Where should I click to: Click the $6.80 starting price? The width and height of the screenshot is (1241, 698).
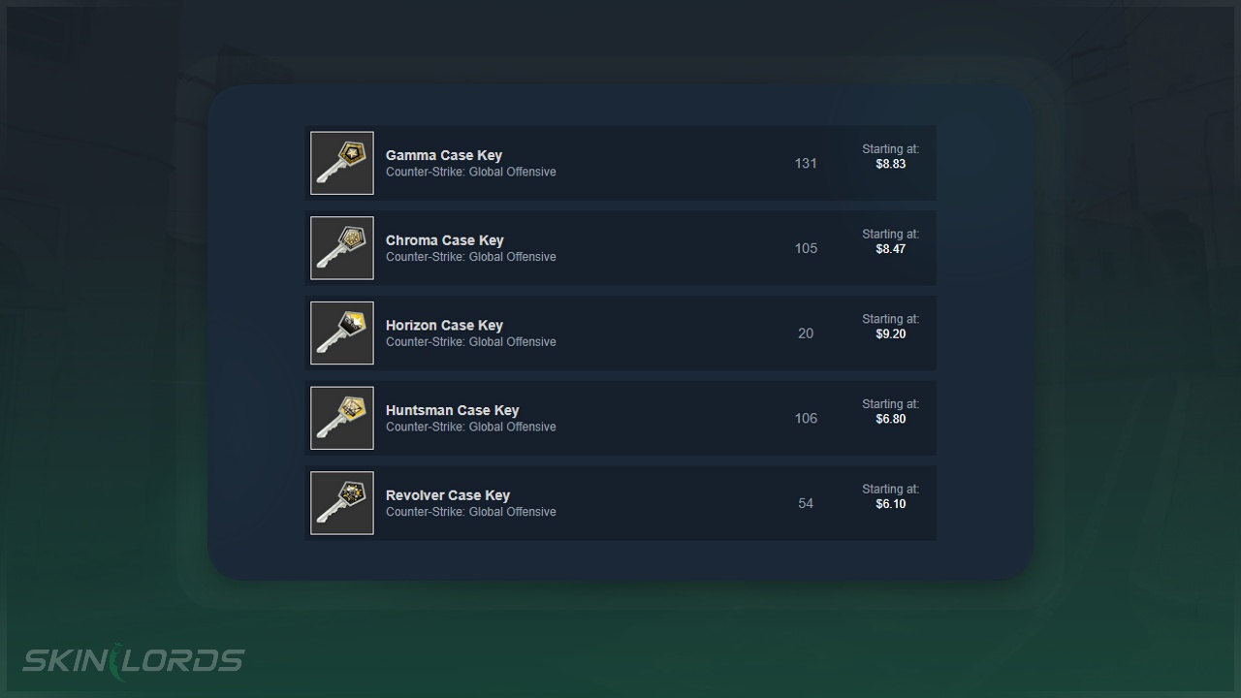click(890, 420)
